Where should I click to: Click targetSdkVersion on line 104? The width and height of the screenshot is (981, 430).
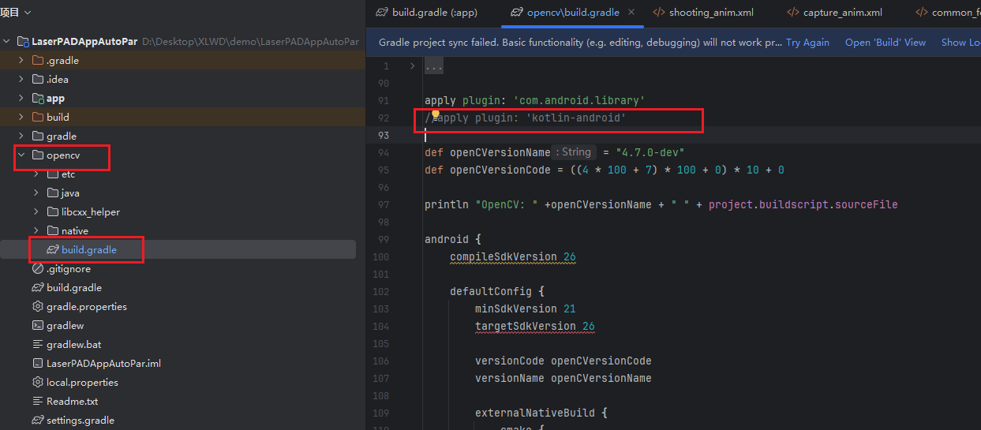(526, 326)
